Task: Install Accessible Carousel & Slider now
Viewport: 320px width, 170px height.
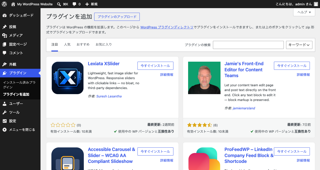Action: (x=155, y=151)
